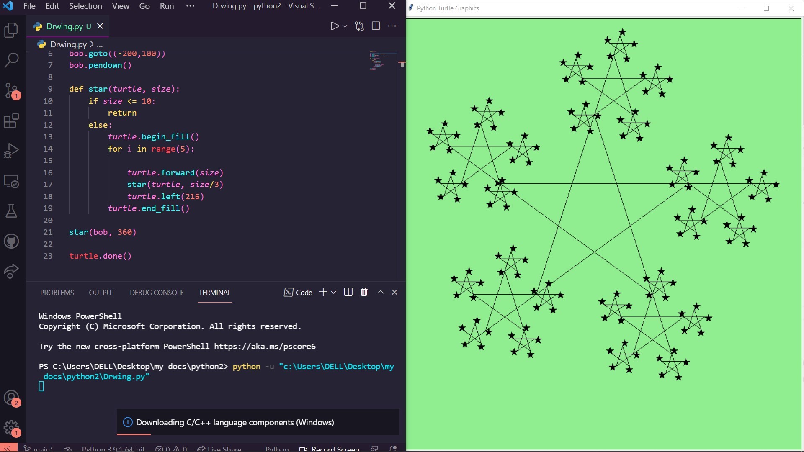
Task: Click the Record Screen status bar button
Action: (x=330, y=449)
